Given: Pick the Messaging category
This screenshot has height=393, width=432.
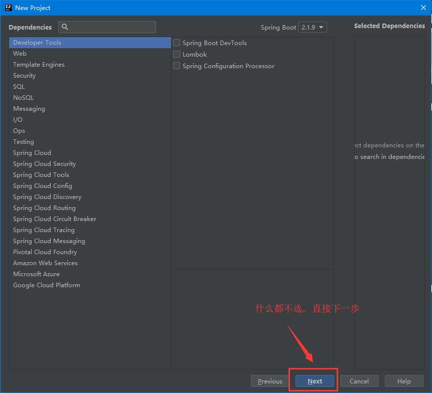Looking at the screenshot, I should (x=90, y=109).
